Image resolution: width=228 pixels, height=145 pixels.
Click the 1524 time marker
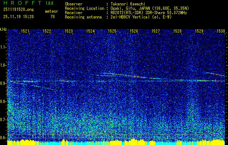click(91, 31)
